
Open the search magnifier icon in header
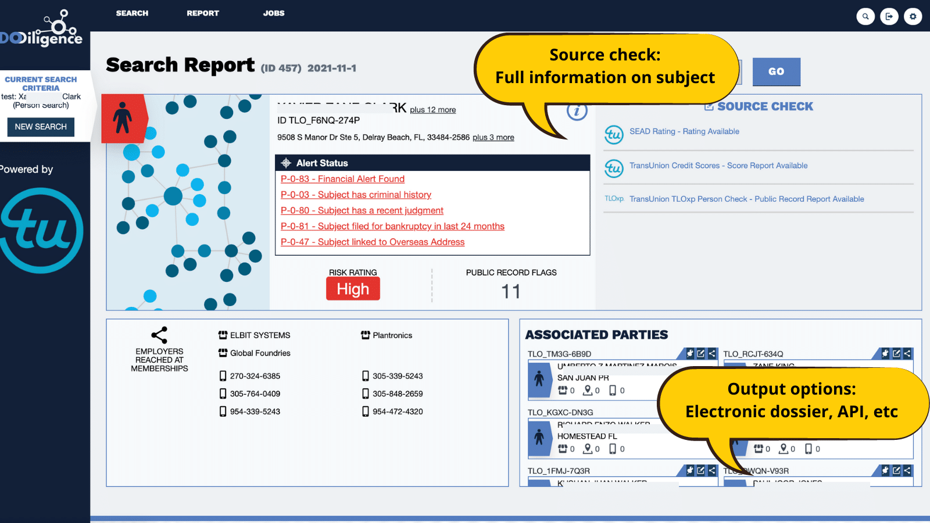[x=865, y=16]
